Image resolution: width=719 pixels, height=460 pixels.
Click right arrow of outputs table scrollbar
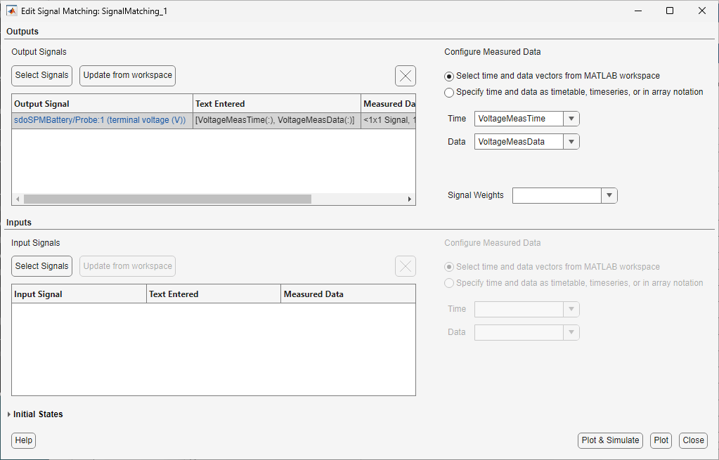click(410, 199)
